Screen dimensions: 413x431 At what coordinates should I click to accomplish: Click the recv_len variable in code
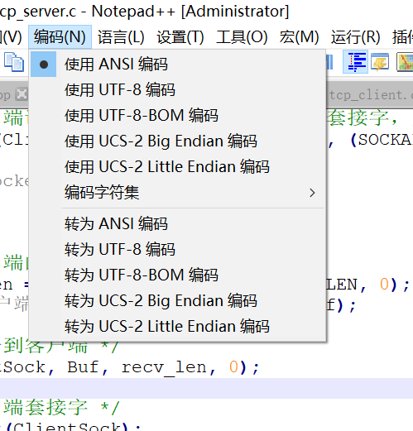164,367
